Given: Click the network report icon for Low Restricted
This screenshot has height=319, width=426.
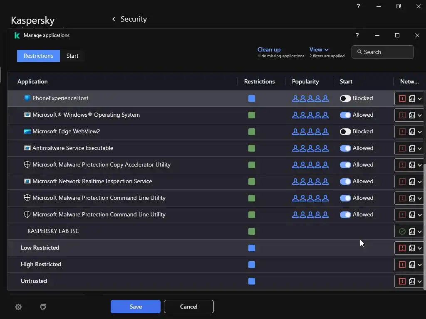Looking at the screenshot, I should [x=412, y=248].
